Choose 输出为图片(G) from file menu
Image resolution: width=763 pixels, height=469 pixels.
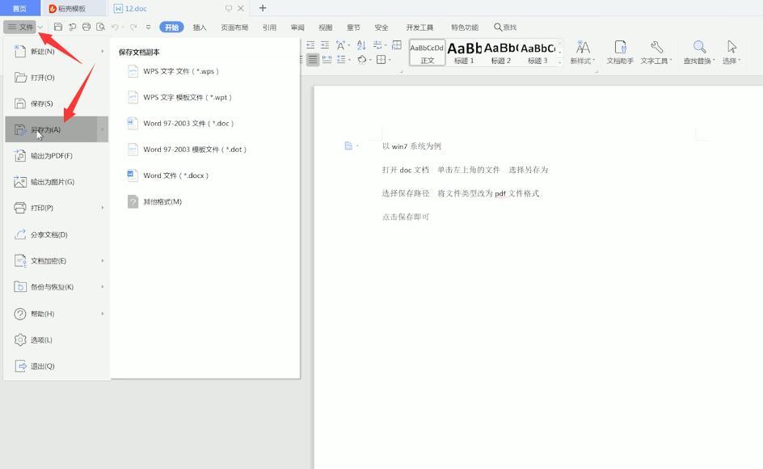(x=57, y=182)
